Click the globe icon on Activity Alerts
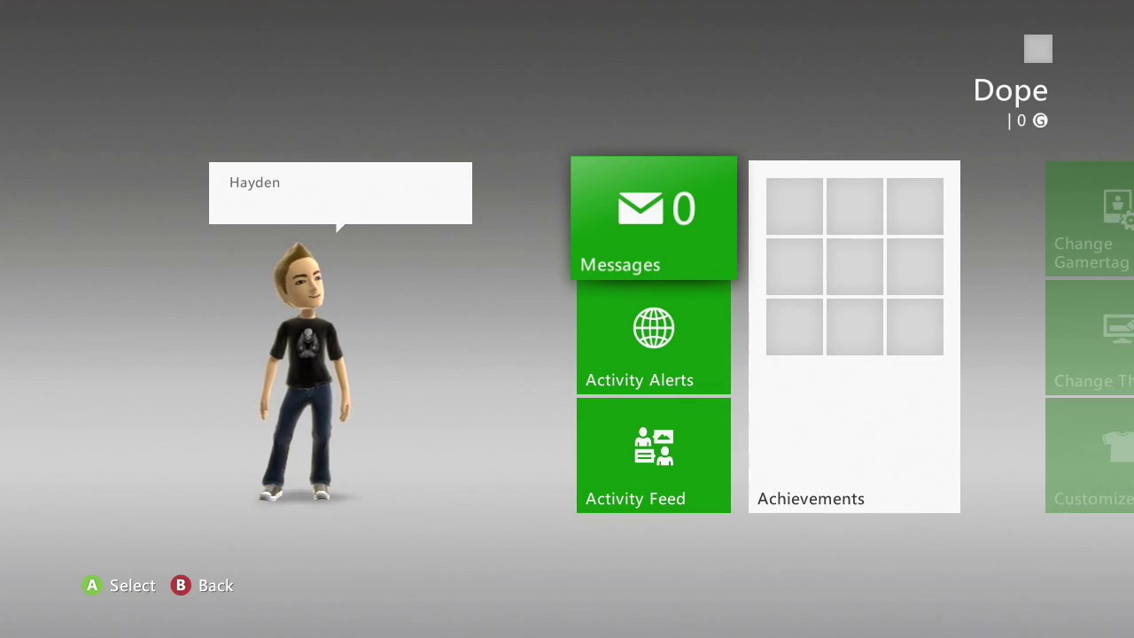Viewport: 1134px width, 638px height. point(654,328)
